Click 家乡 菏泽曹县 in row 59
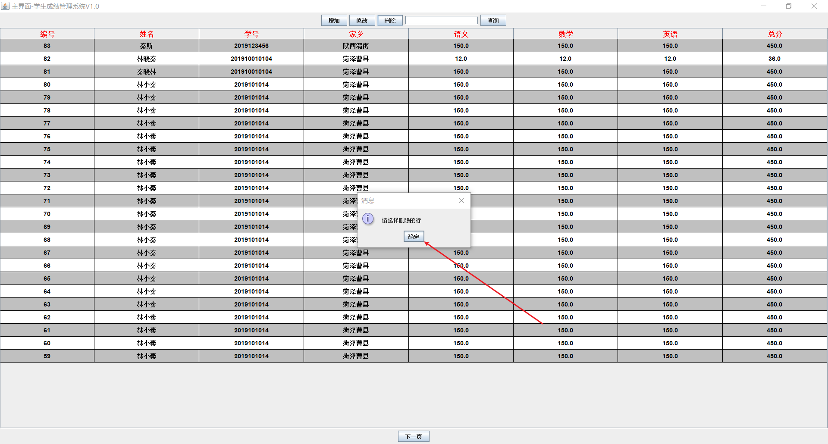The image size is (828, 444). [x=356, y=356]
